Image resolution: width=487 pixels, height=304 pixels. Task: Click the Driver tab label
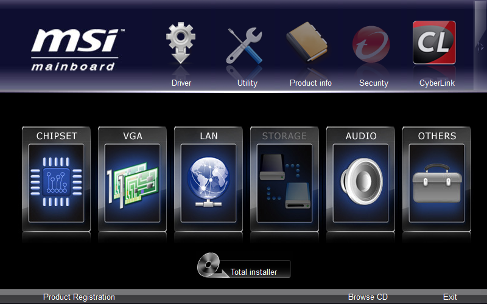[x=181, y=83]
